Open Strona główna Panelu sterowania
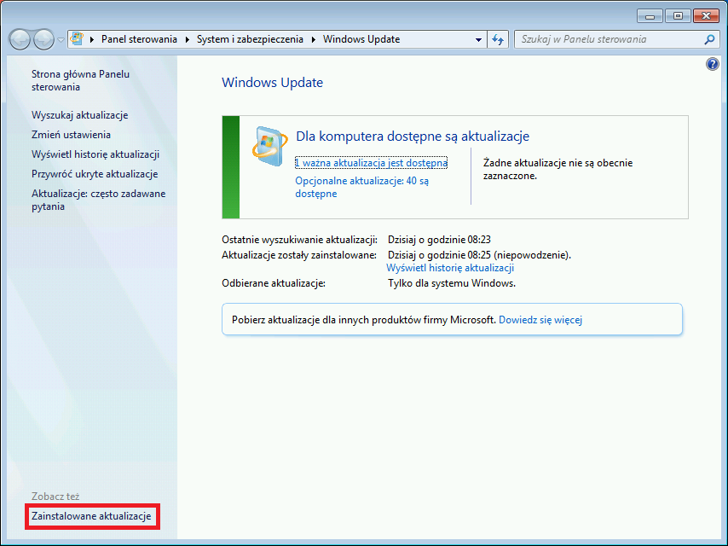 [80, 80]
